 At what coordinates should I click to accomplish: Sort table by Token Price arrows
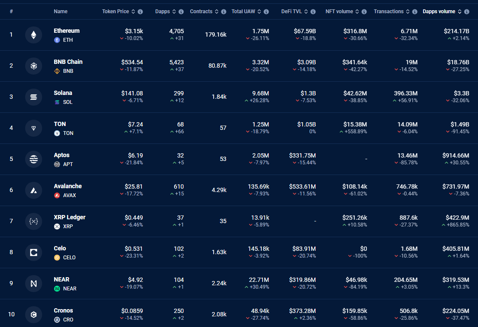[x=133, y=11]
